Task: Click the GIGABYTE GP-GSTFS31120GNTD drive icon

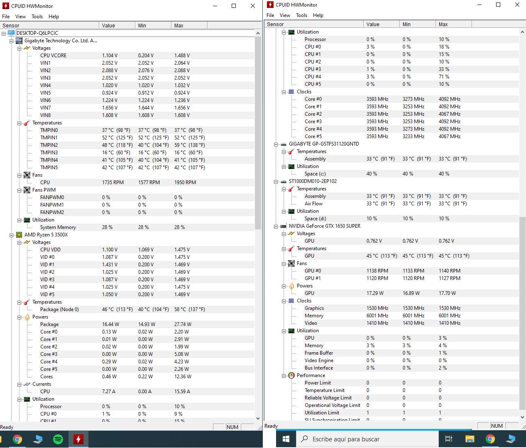Action: pyautogui.click(x=284, y=144)
